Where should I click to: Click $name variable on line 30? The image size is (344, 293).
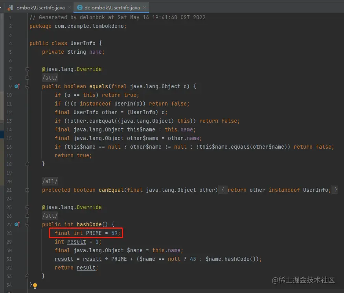click(x=135, y=250)
